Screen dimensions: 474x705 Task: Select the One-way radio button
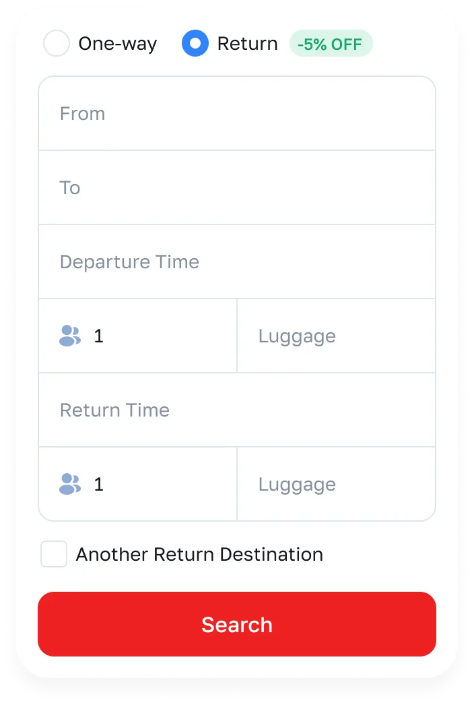[57, 43]
